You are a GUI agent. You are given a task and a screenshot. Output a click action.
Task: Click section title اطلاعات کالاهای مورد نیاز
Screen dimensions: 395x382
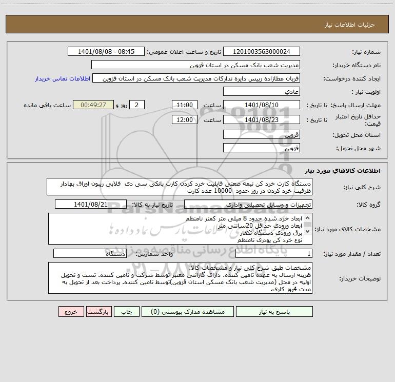(343, 171)
